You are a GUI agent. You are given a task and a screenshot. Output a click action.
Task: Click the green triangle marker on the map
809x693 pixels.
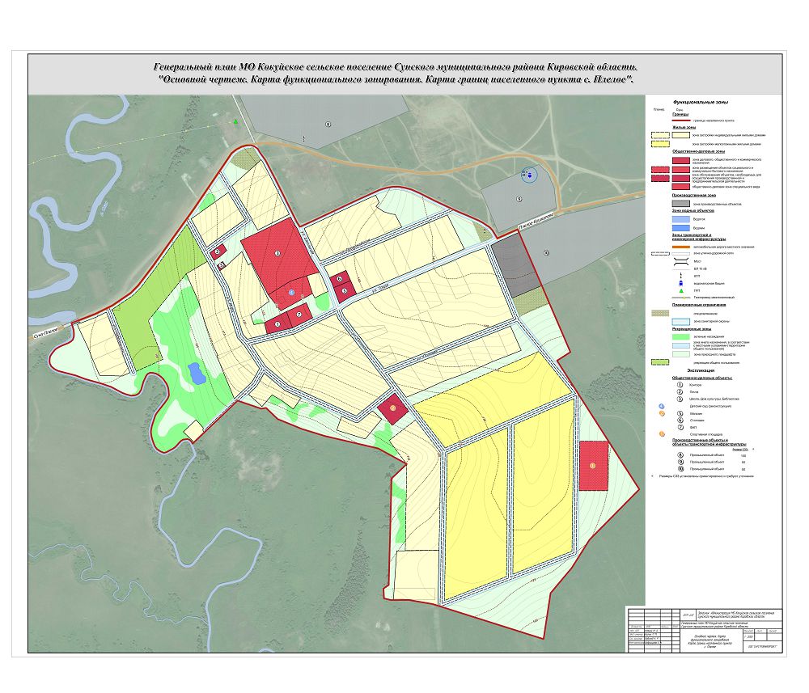click(x=235, y=121)
